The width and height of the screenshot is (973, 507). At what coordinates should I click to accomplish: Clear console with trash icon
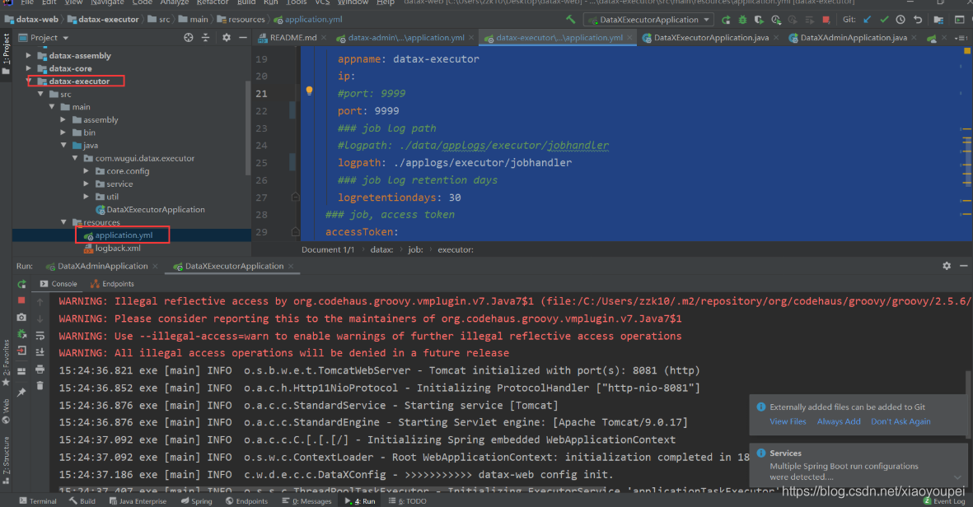[x=40, y=385]
